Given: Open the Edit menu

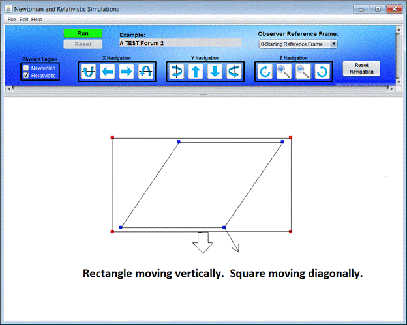Looking at the screenshot, I should pyautogui.click(x=23, y=20).
